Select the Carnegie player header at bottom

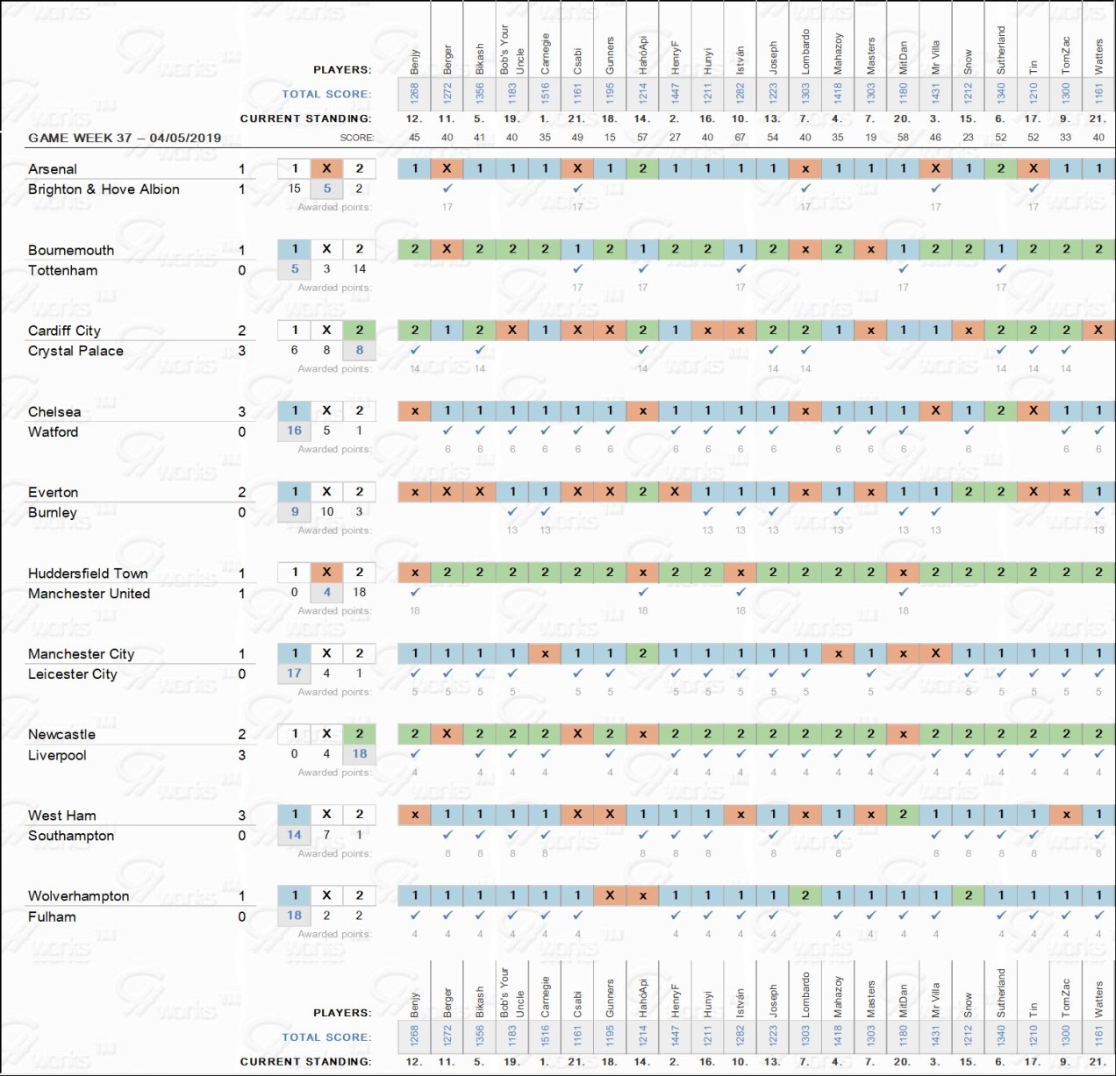545,998
